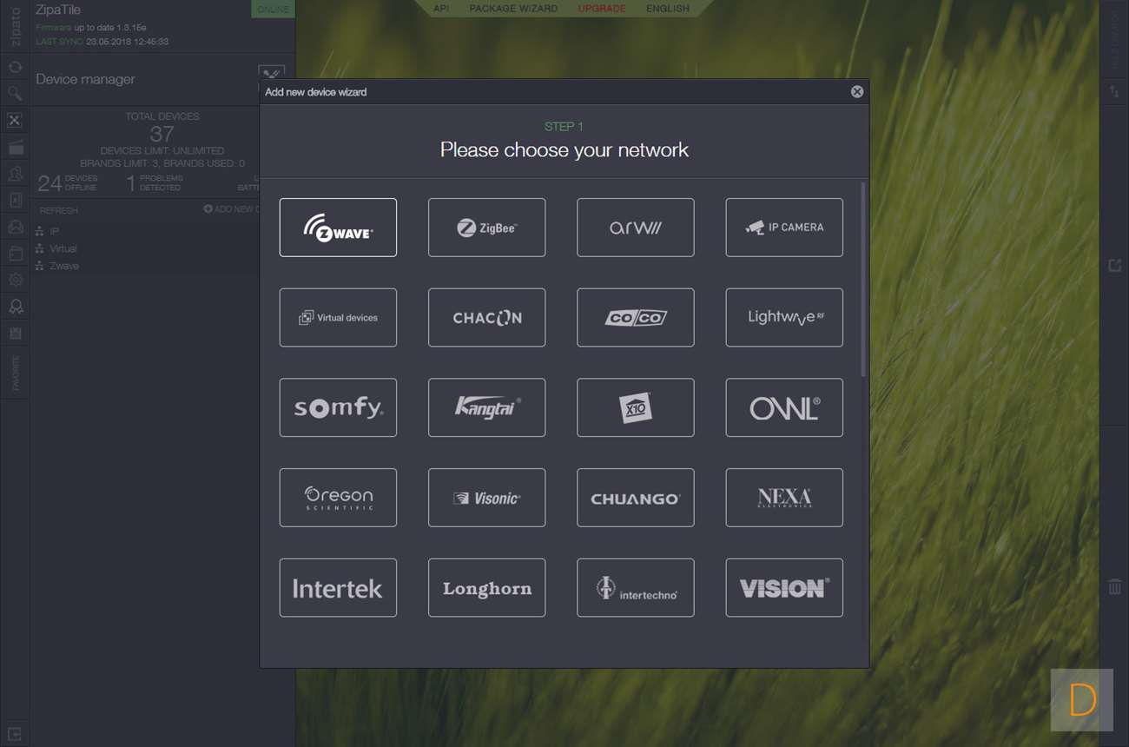Click the 24 devices offline counter
This screenshot has width=1129, height=747.
click(69, 182)
